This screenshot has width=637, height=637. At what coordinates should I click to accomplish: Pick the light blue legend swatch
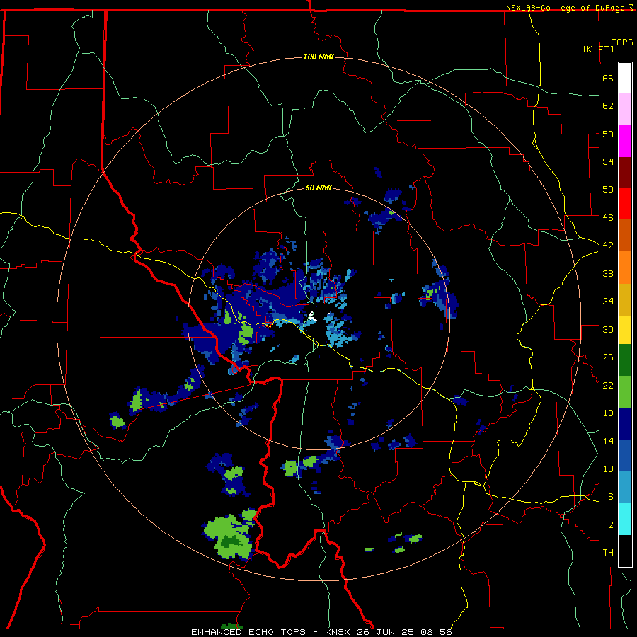point(625,487)
